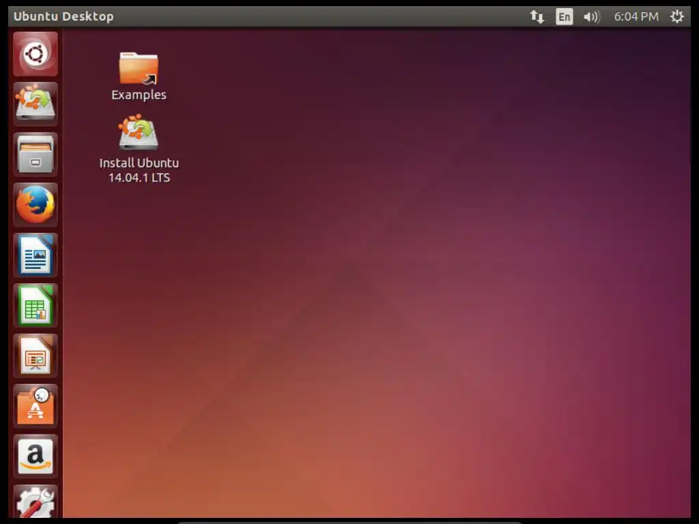Click the Ubuntu Desktop title in top panel
Screen dimensions: 699x524
click(x=63, y=16)
